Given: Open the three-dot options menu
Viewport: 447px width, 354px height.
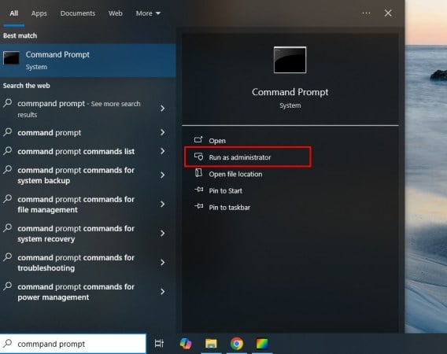Looking at the screenshot, I should [x=366, y=13].
